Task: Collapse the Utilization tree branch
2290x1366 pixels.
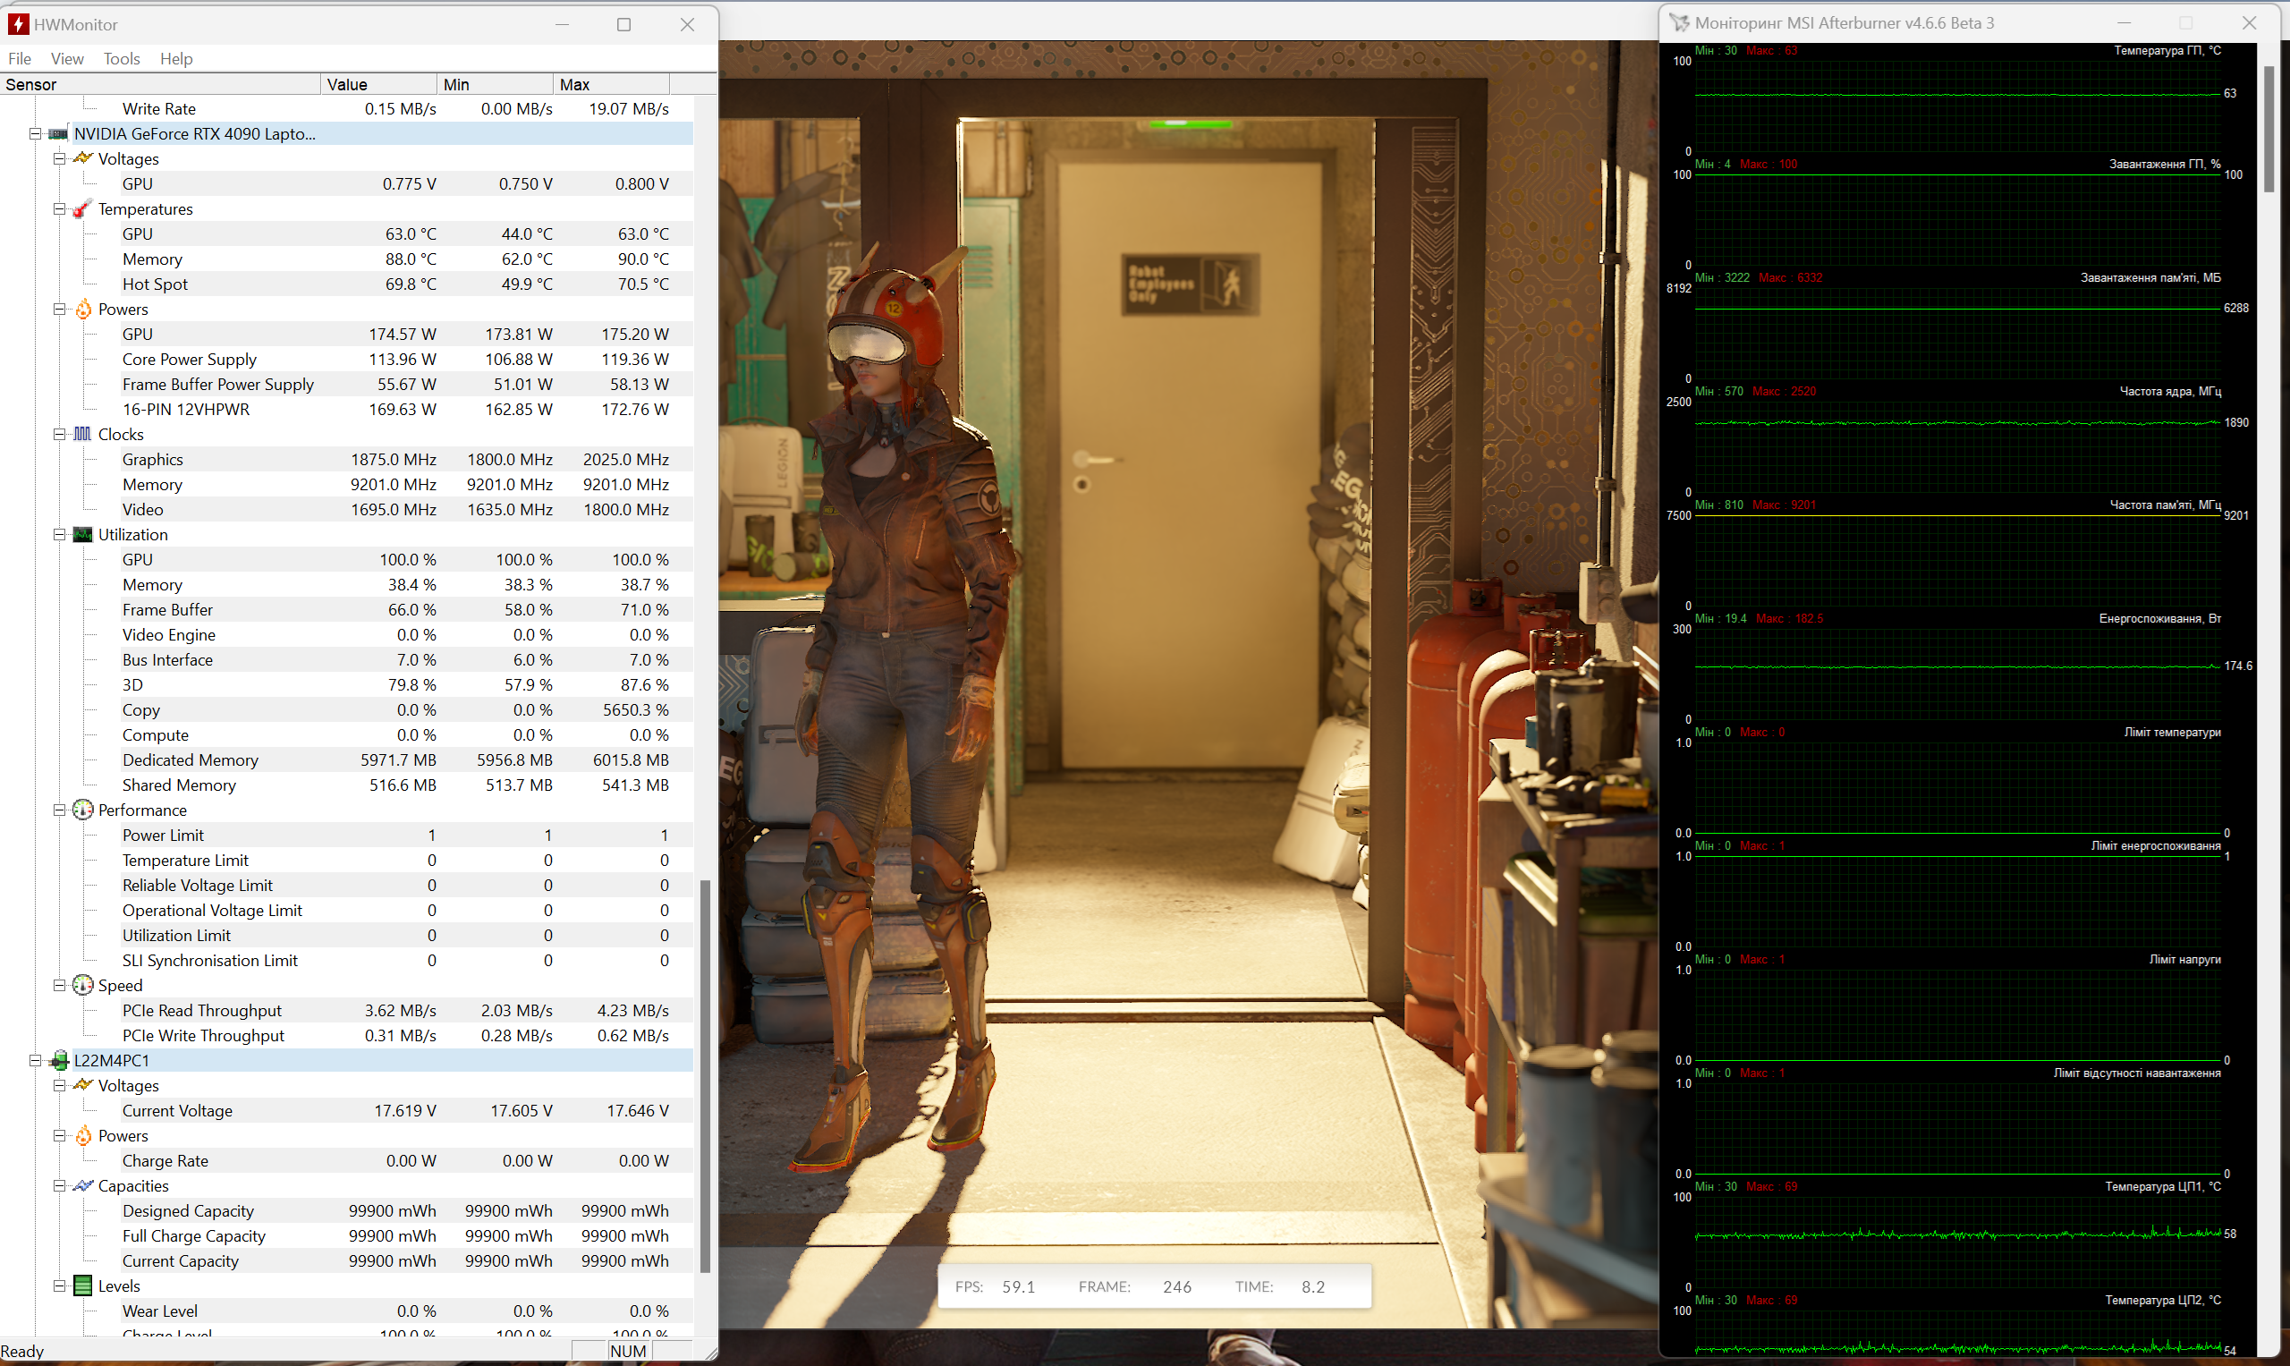Action: coord(59,535)
